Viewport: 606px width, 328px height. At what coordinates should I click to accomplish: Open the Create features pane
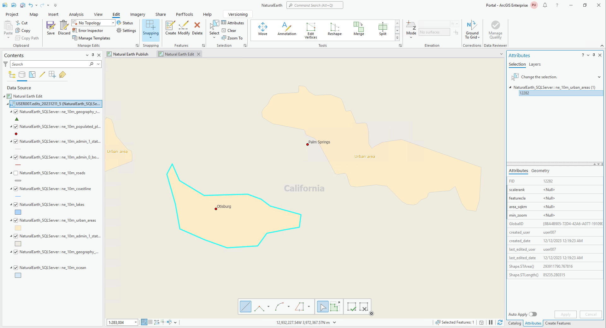[171, 28]
